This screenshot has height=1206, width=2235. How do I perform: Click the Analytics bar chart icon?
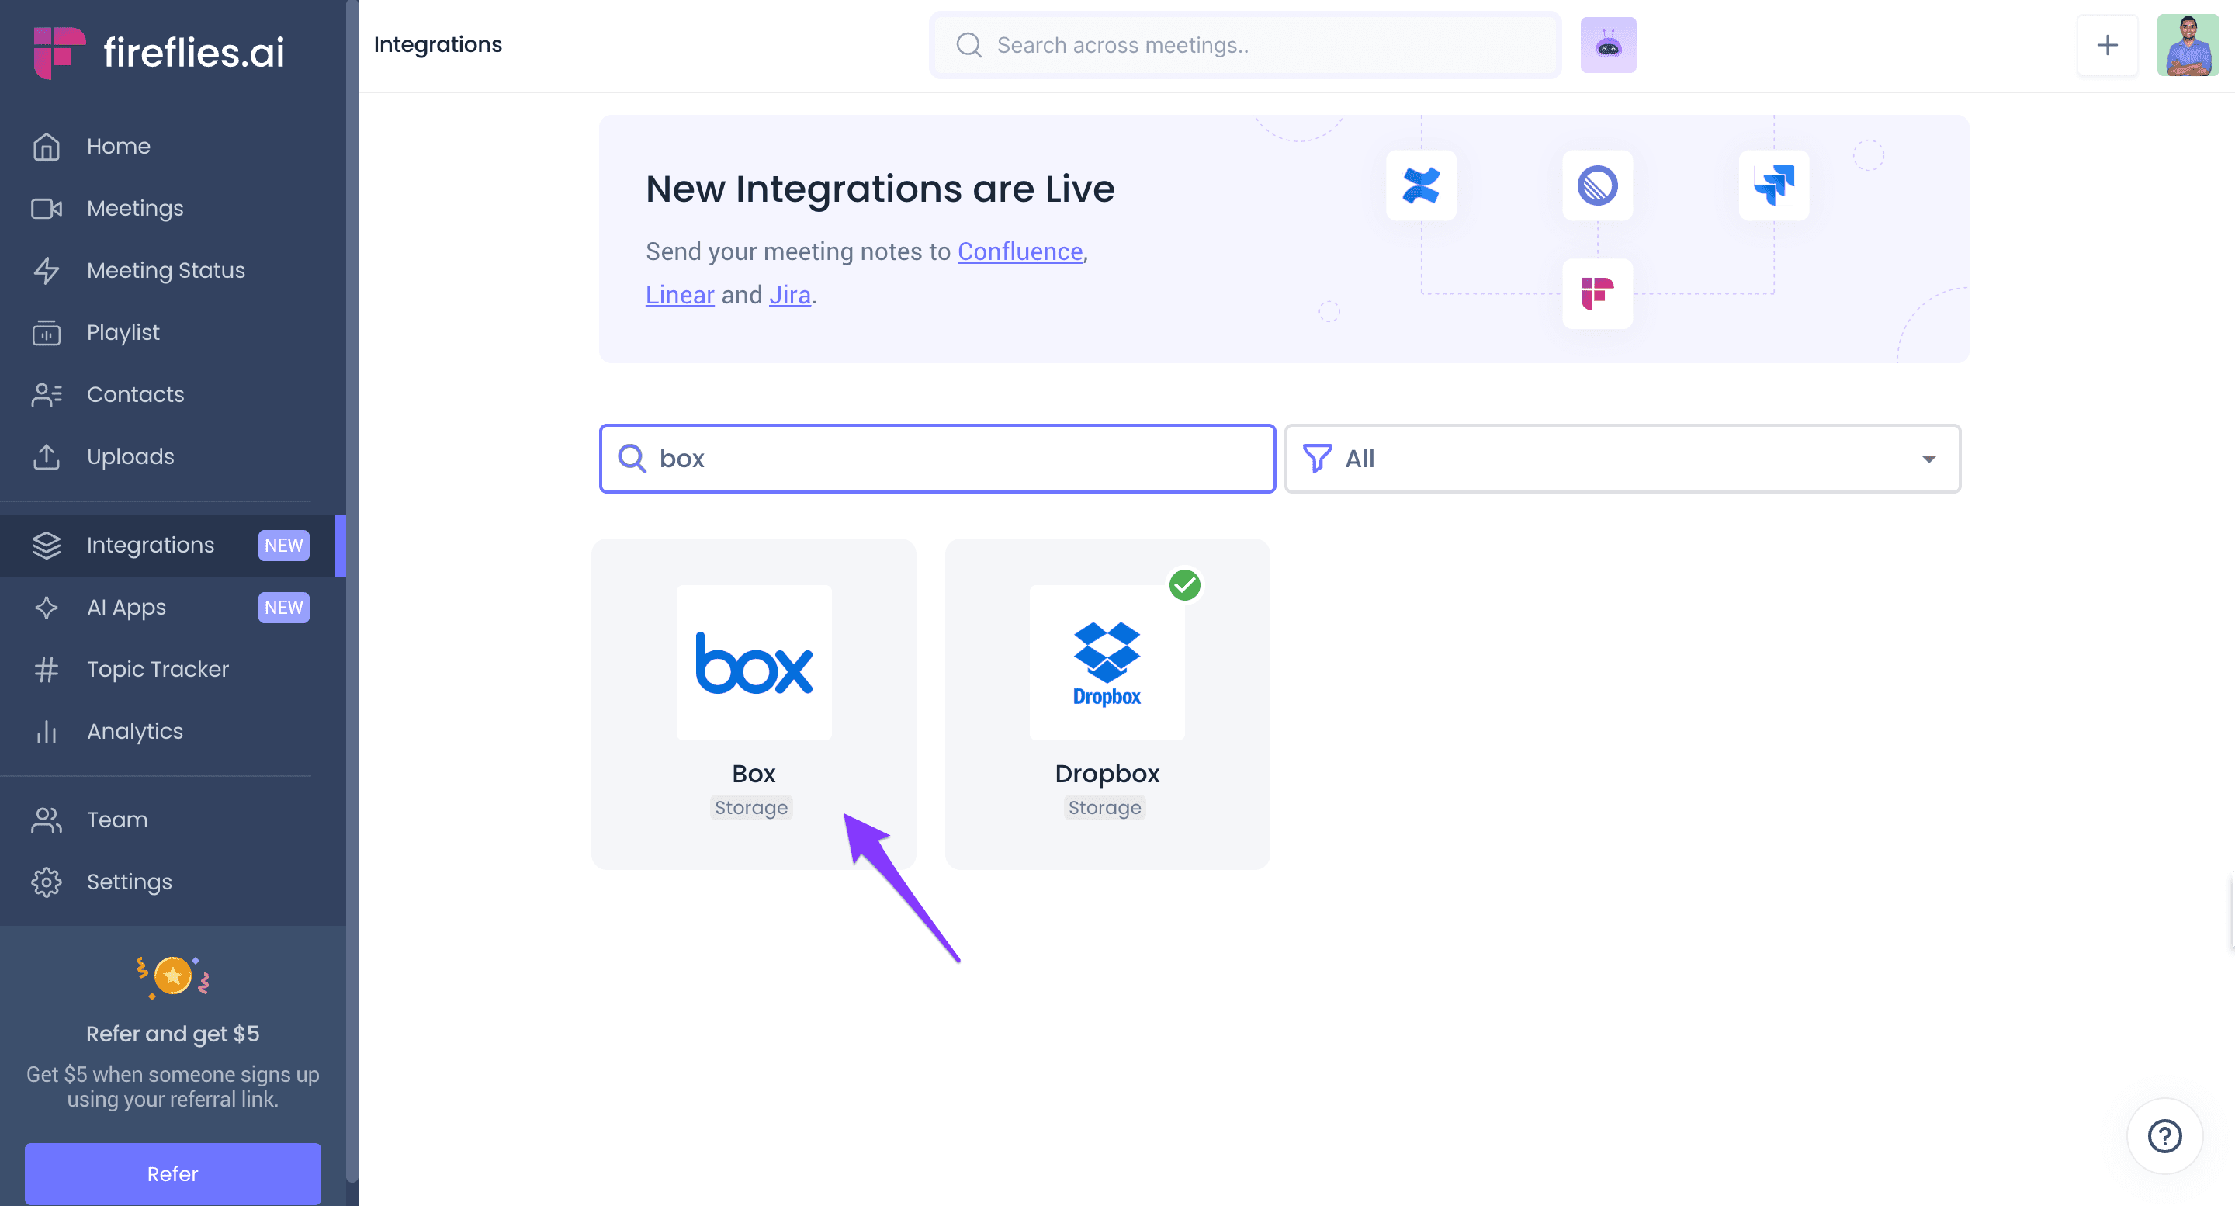click(x=46, y=731)
